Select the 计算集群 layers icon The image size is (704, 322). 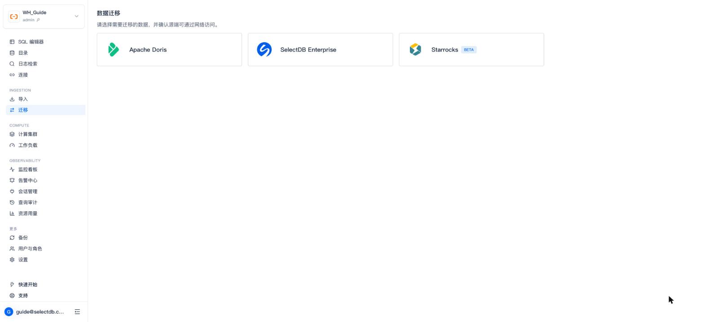12,134
